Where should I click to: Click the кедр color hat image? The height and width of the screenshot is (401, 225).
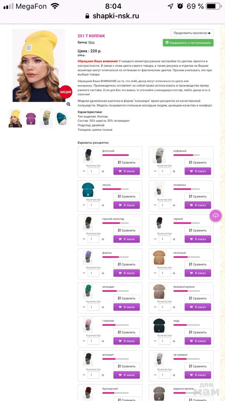(159, 326)
